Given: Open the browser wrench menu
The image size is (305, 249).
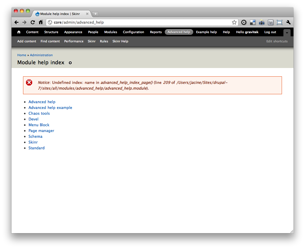Looking at the screenshot, I should tap(289, 22).
